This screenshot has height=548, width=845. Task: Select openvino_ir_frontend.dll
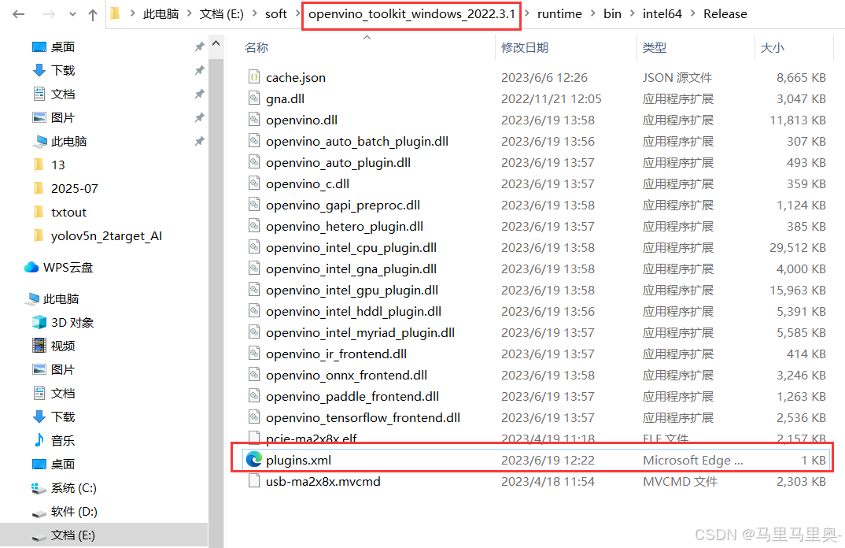tap(336, 354)
